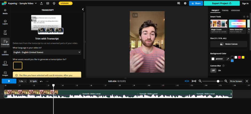This screenshot has width=251, height=114.
Task: Switch to the TIMING tab
Action: [225, 10]
